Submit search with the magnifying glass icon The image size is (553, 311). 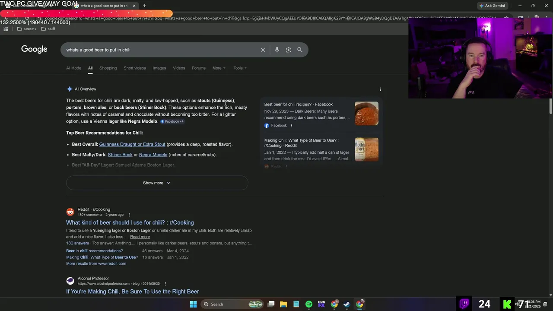pos(300,50)
